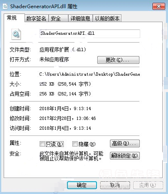The width and height of the screenshot is (168, 194).
Task: Switch to the 数字签名 tab
Action: click(x=36, y=18)
